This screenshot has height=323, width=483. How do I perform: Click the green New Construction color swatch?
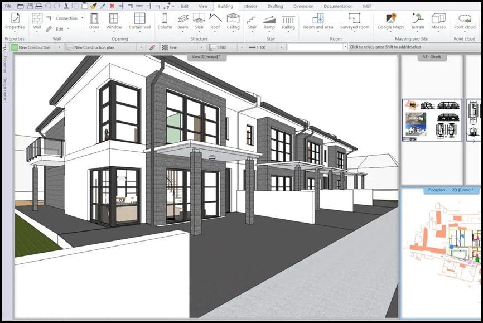15,47
